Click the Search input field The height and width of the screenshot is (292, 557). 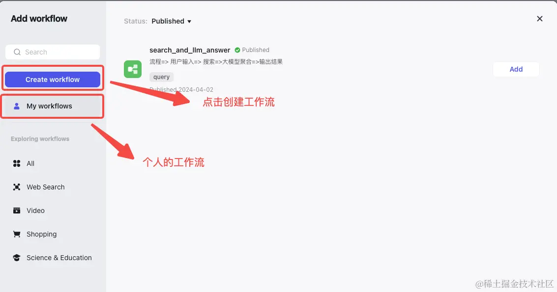(x=52, y=52)
